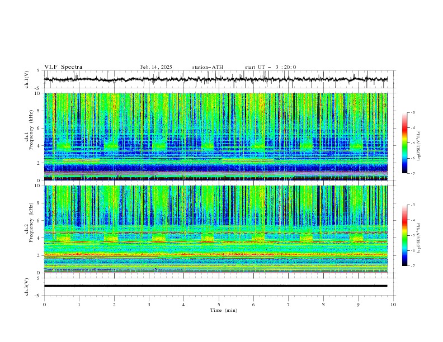
Task: Click the "-3" tick on ch.2 colorbar
Action: 412,205
